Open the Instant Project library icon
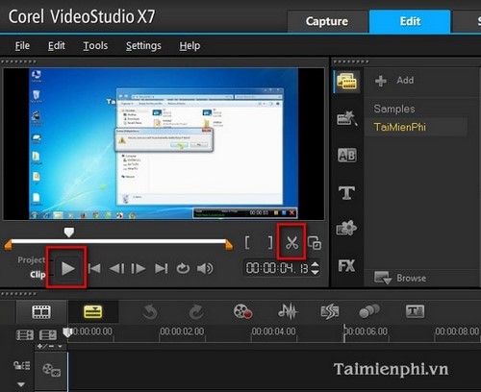This screenshot has height=392, width=481. (346, 118)
